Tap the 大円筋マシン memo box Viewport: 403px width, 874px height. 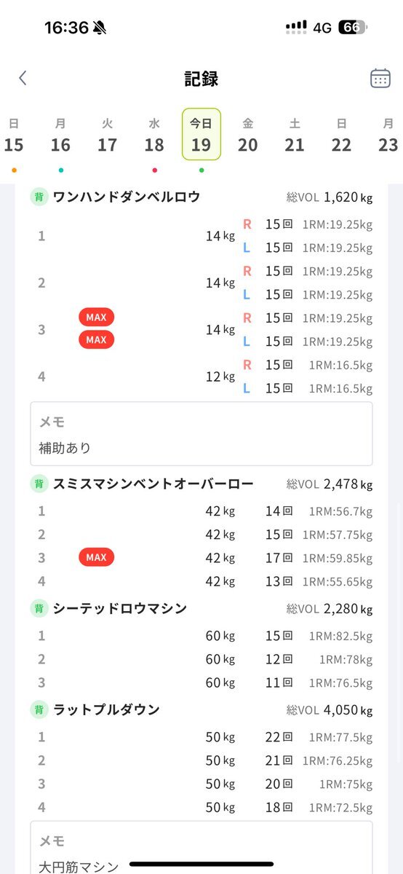point(201,848)
